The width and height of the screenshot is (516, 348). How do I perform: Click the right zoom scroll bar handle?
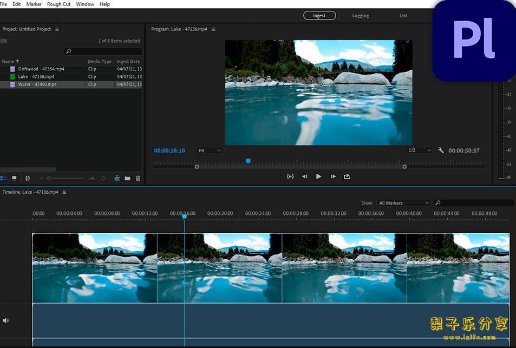(404, 167)
